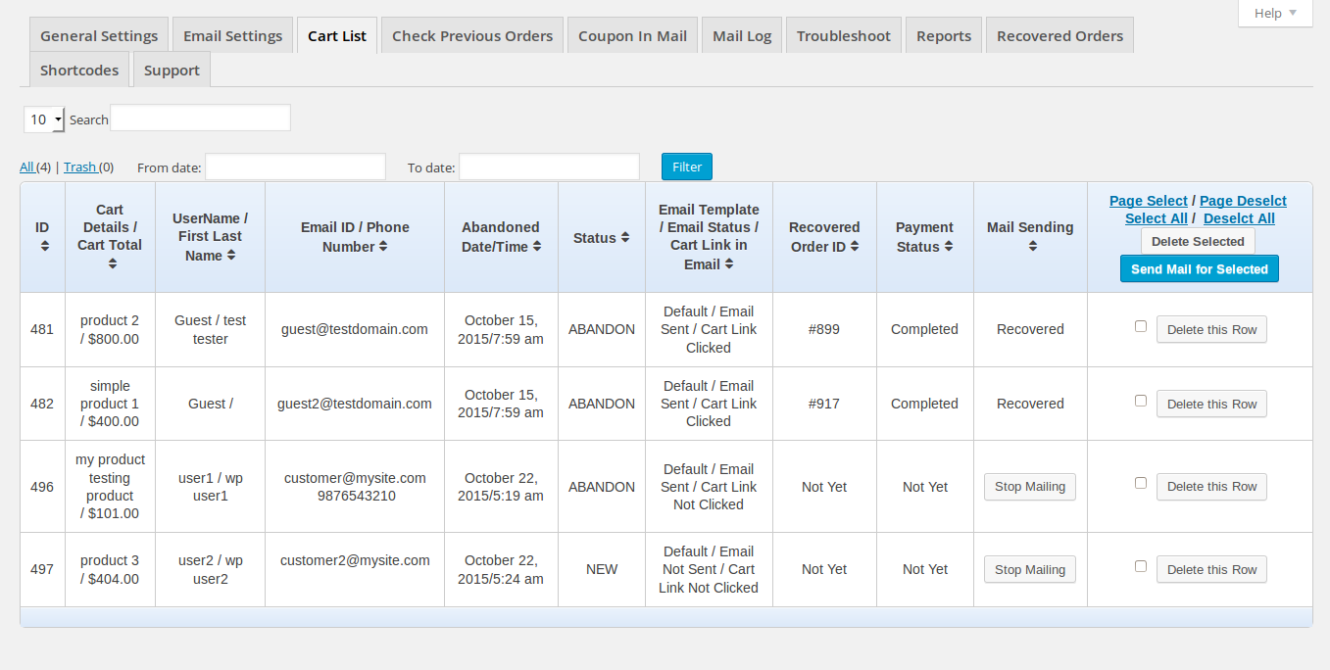Click the Status column sort icon
1330x670 pixels.
pyautogui.click(x=625, y=238)
